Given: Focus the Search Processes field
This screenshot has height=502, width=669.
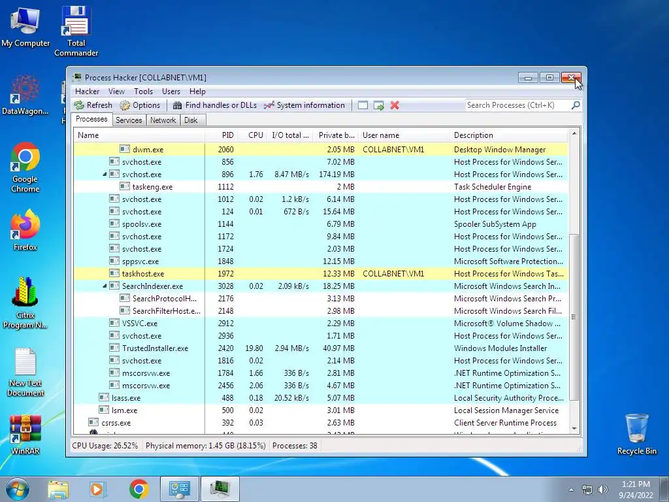Looking at the screenshot, I should (x=518, y=105).
